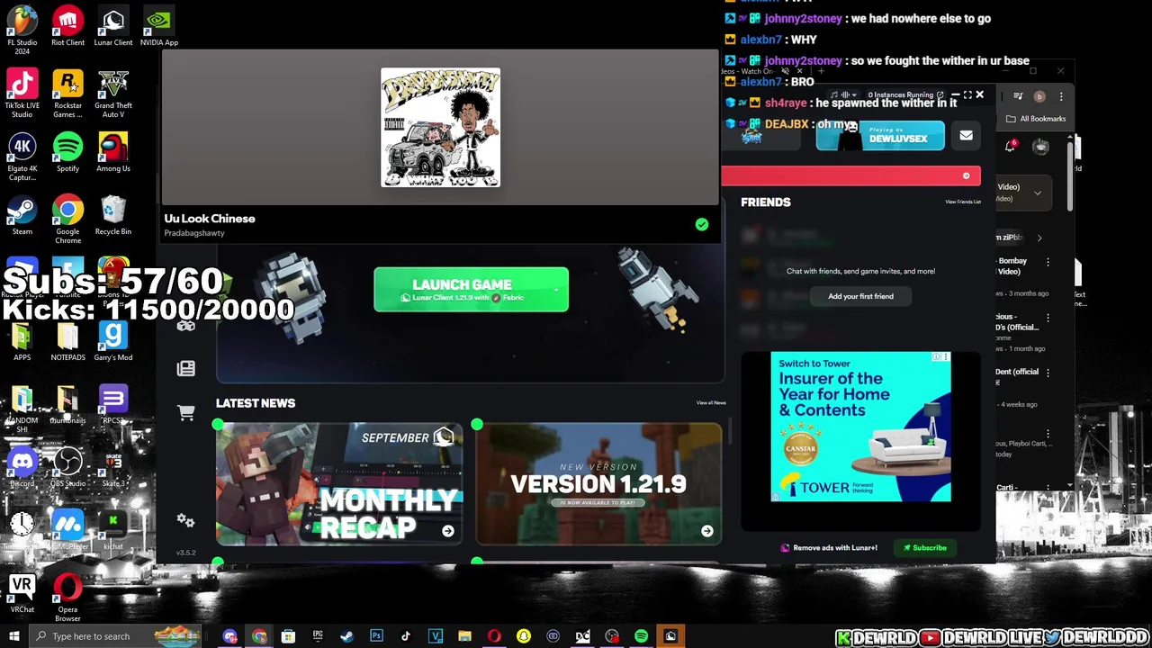
Task: Click View all News link
Action: pyautogui.click(x=710, y=403)
